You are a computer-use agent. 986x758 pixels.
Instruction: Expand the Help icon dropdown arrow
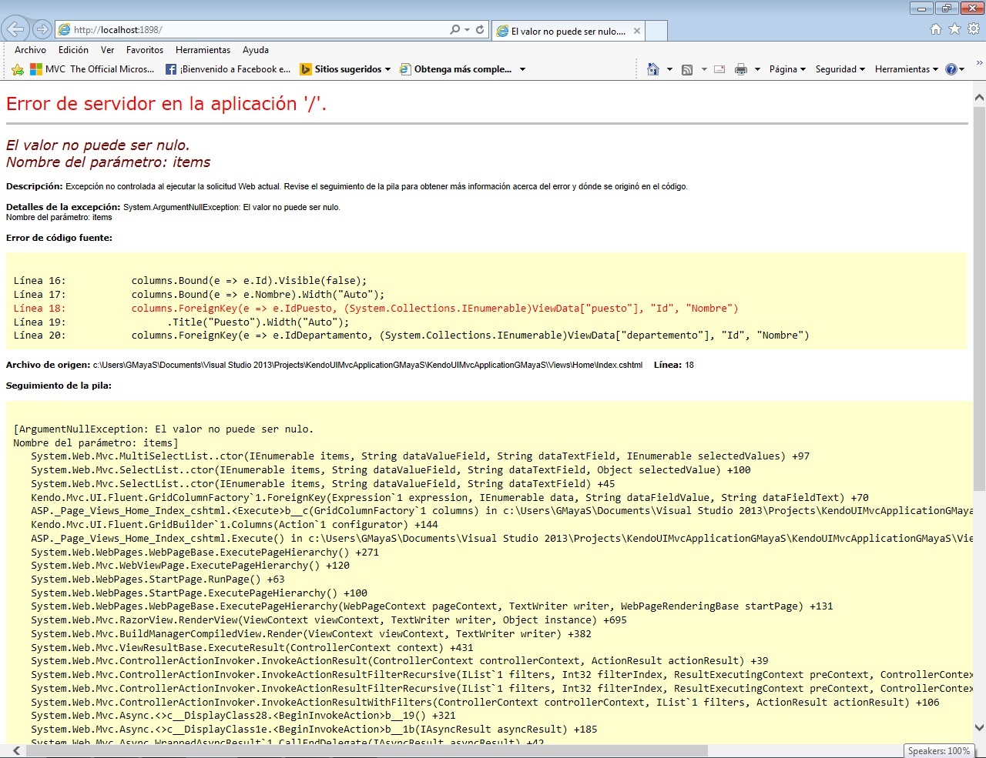tap(961, 69)
